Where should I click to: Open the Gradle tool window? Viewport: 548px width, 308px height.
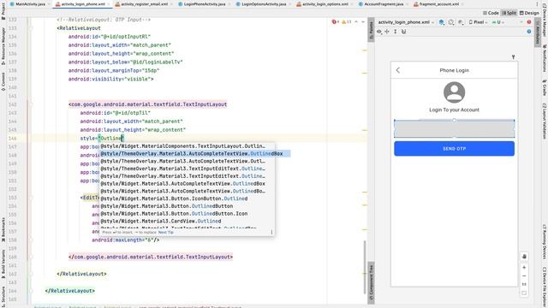pos(545,87)
